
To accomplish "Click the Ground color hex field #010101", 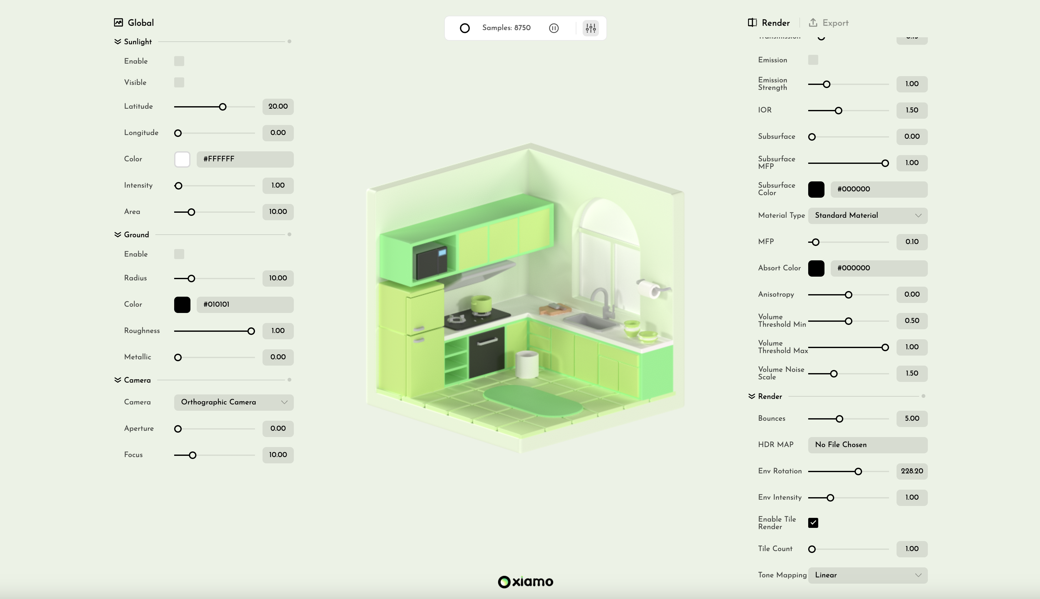I will click(245, 305).
